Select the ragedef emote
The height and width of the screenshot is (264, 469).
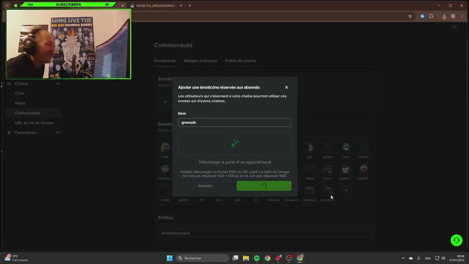(x=364, y=169)
